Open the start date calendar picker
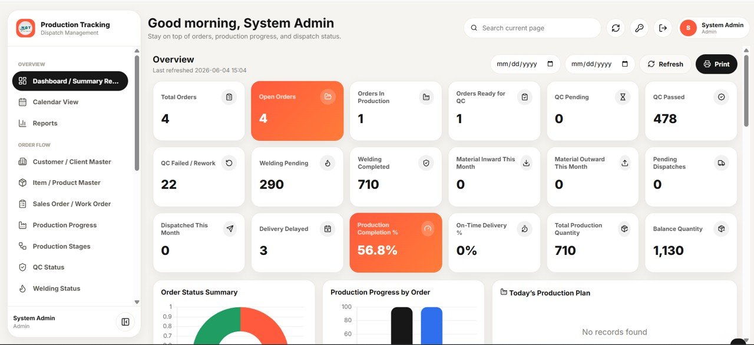The width and height of the screenshot is (754, 345). (550, 64)
